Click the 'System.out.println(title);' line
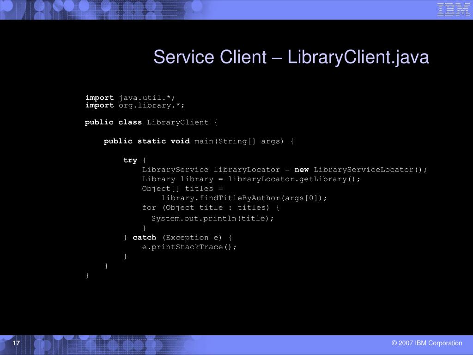This screenshot has width=473, height=355. tap(212, 218)
